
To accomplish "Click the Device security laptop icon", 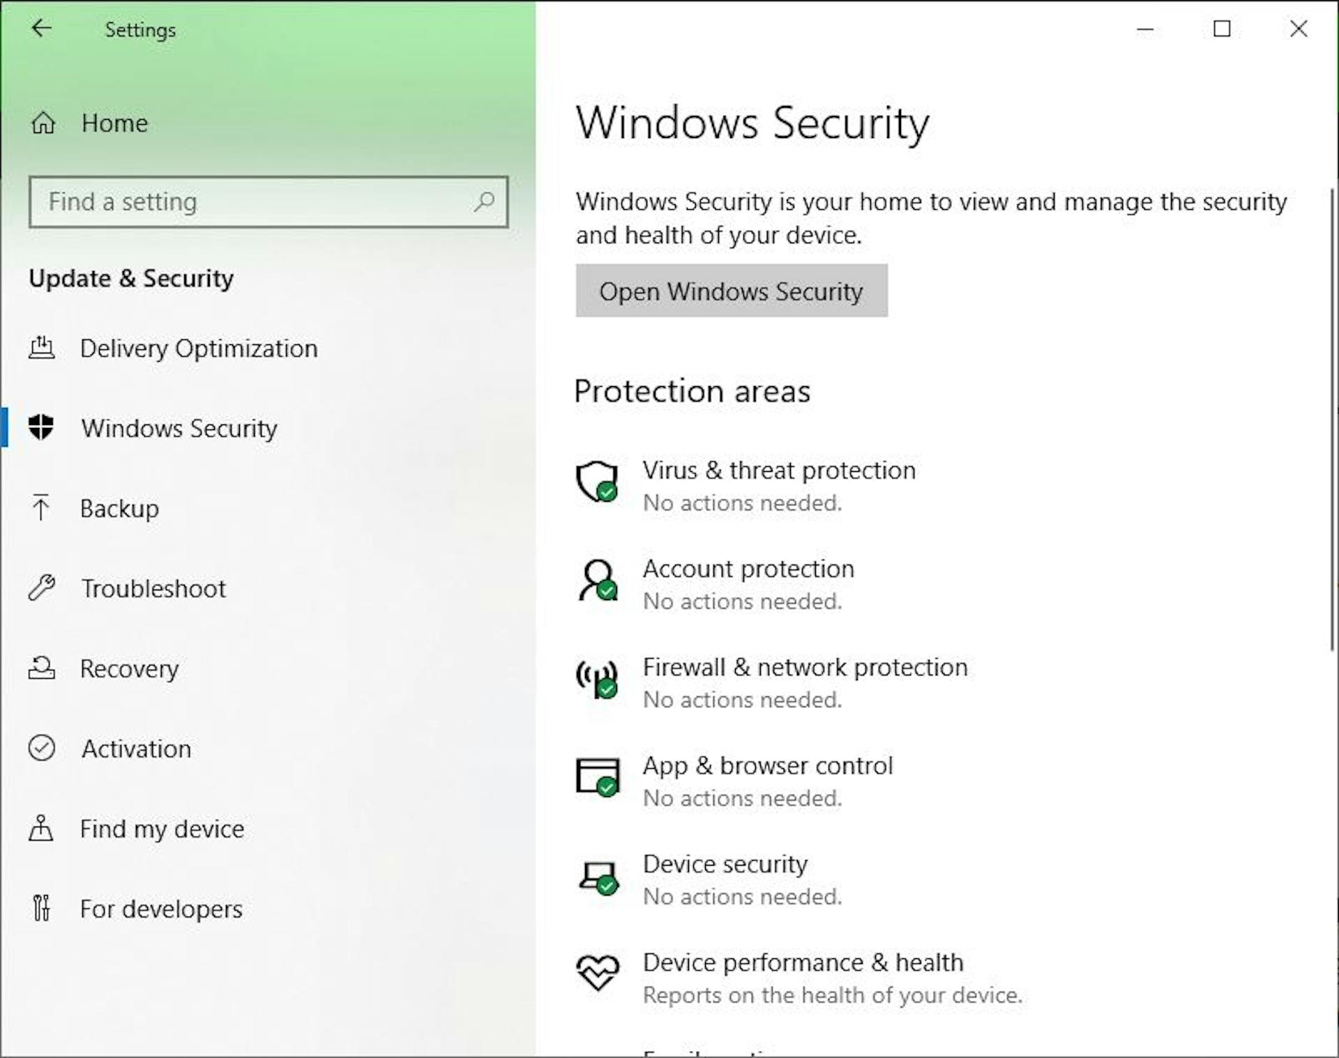I will tap(598, 877).
